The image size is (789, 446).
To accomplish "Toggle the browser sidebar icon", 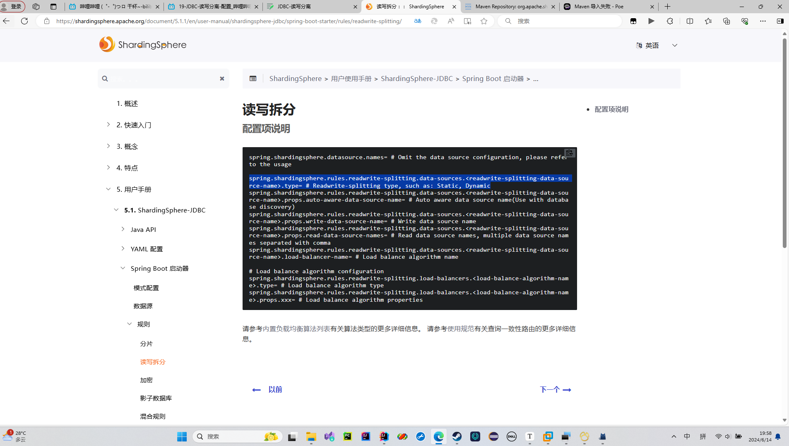I will [780, 21].
